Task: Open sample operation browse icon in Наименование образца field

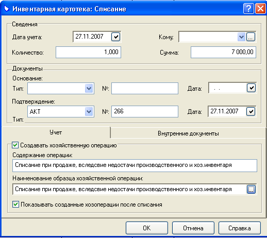Action: 251,189
